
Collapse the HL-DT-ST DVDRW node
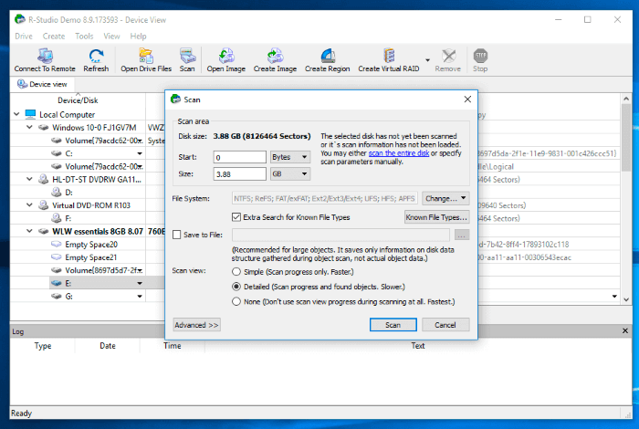pyautogui.click(x=29, y=179)
